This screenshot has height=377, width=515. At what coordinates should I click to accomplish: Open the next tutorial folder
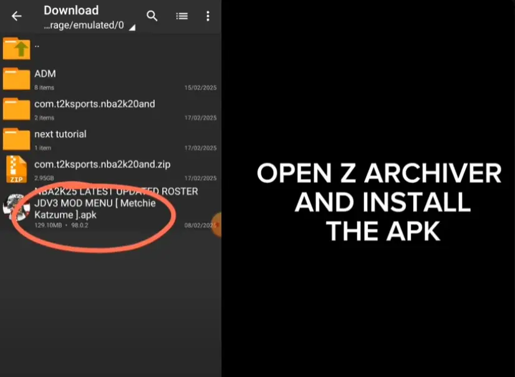pyautogui.click(x=111, y=139)
